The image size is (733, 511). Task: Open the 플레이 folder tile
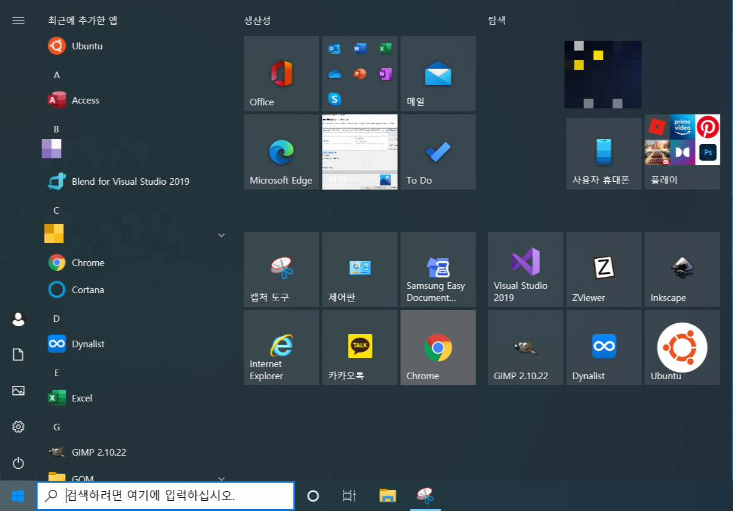pos(682,152)
